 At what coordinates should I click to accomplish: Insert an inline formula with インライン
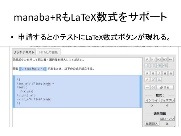tap(152, 100)
